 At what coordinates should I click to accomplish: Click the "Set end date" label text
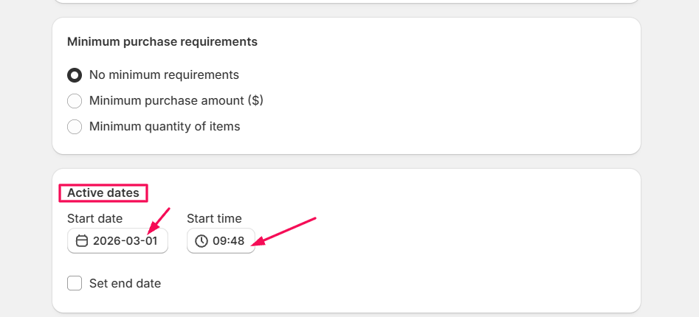tap(125, 283)
